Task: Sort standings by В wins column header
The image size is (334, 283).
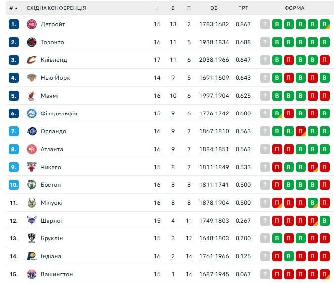Action: pos(173,8)
